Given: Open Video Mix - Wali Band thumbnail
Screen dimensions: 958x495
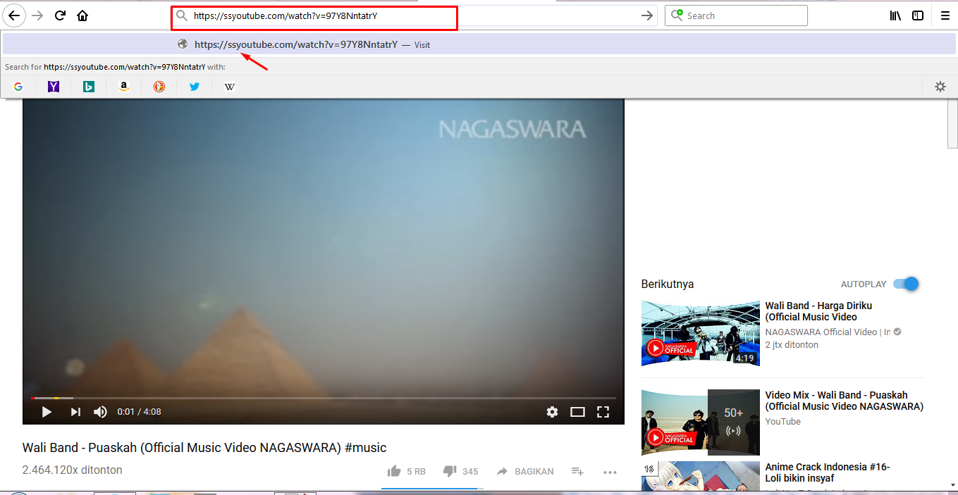Looking at the screenshot, I should point(701,422).
